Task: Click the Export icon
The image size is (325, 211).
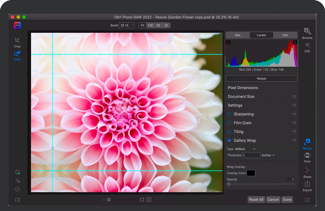Action: (x=307, y=184)
